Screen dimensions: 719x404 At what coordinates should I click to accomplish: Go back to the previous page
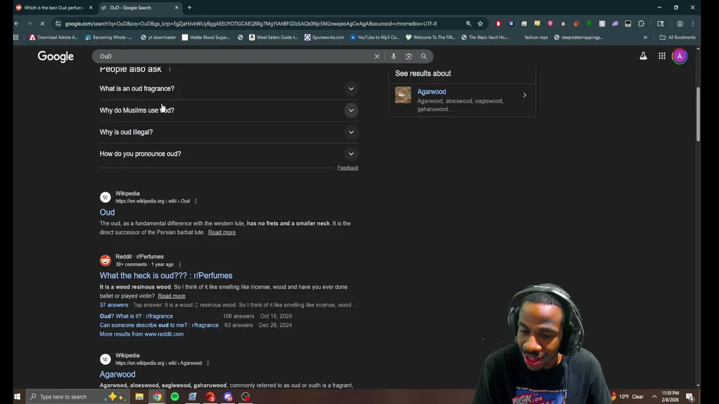17,24
